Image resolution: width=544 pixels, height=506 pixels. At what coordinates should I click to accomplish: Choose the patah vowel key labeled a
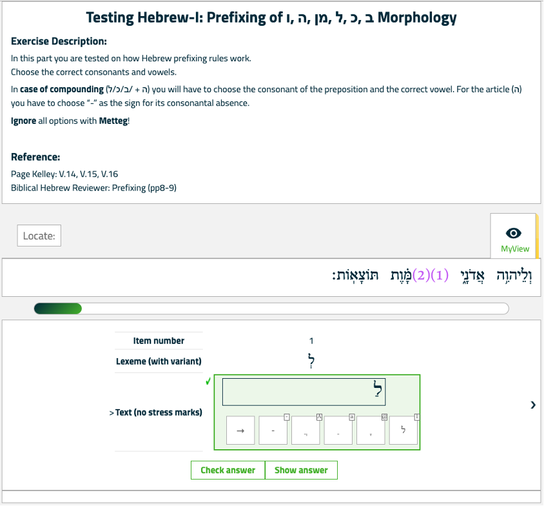[338, 430]
